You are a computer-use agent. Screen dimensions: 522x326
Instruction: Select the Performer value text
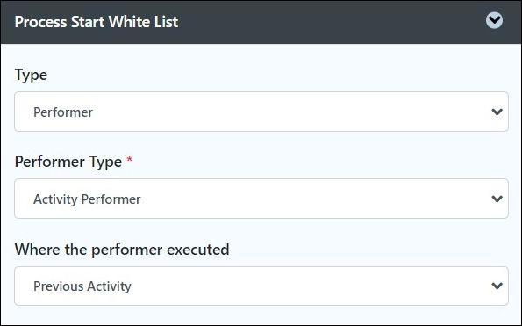click(x=63, y=112)
